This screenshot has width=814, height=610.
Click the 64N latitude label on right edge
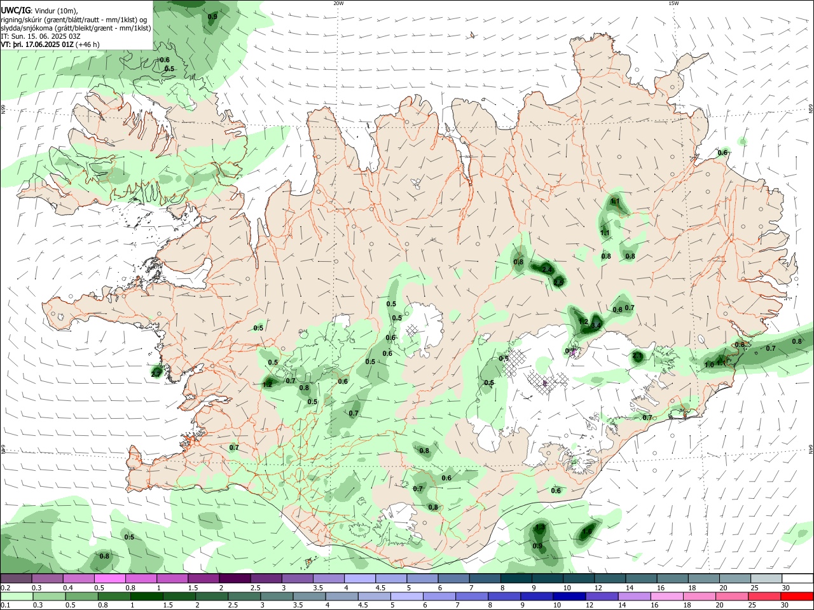(811, 449)
